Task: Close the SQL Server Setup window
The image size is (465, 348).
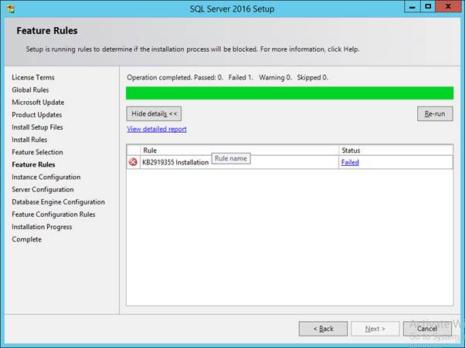Action: click(x=448, y=6)
